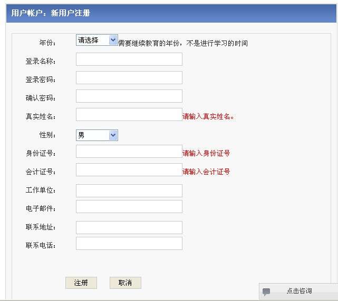Expand the 性别 gender dropdown
338x301 pixels.
point(96,135)
